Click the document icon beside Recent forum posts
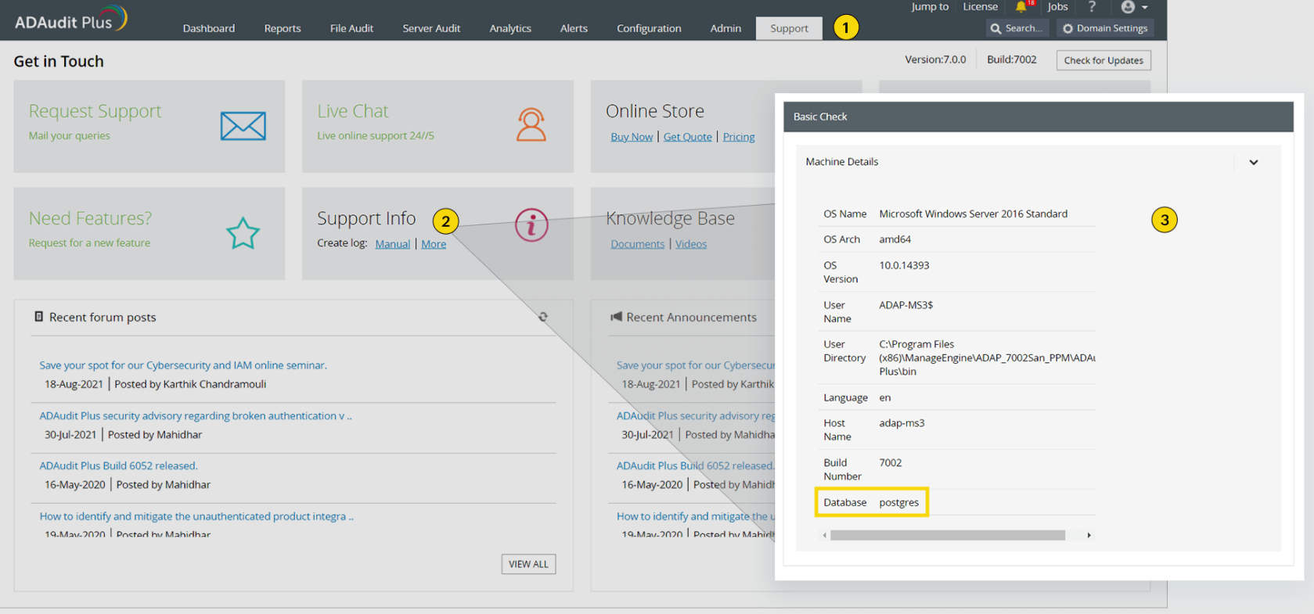Screen dimensions: 1314x614 pos(38,317)
